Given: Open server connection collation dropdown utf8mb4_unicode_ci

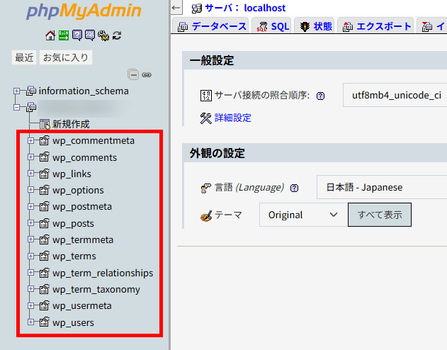Looking at the screenshot, I should (395, 95).
